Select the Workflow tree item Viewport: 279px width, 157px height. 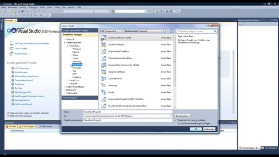tap(77, 77)
